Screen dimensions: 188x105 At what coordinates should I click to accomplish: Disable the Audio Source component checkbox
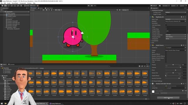(x=155, y=45)
